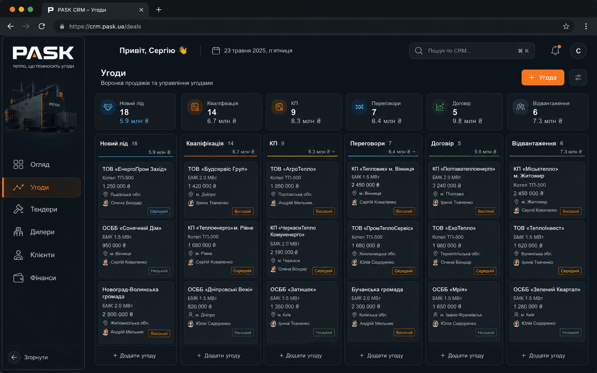The image size is (597, 373).
Task: Go back in browser history
Action: [11, 26]
